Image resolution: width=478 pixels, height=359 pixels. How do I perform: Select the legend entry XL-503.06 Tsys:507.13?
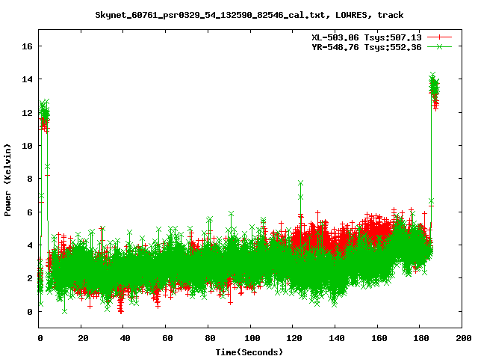[367, 37]
